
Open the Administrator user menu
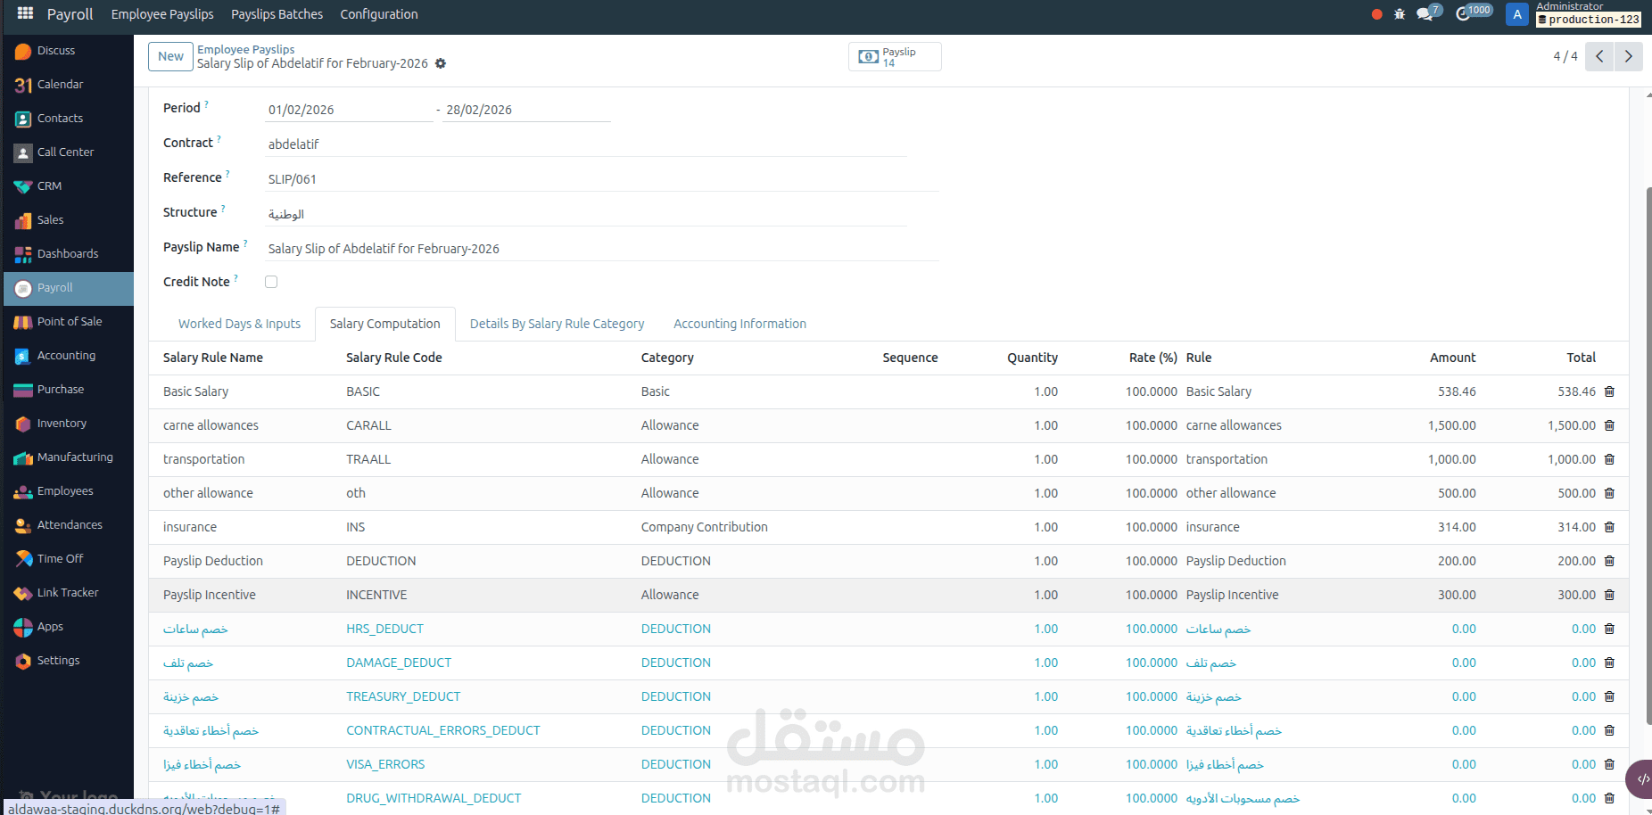click(1575, 13)
